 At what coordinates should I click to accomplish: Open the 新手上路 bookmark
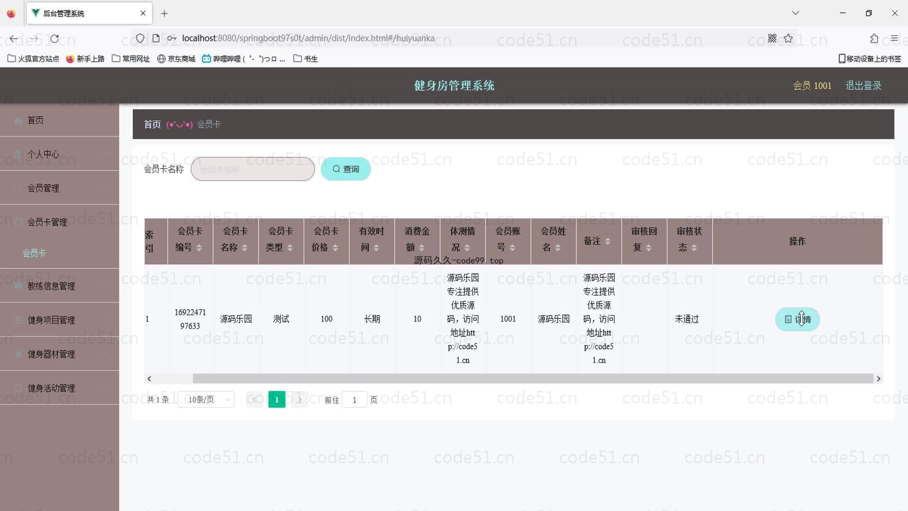pyautogui.click(x=85, y=59)
